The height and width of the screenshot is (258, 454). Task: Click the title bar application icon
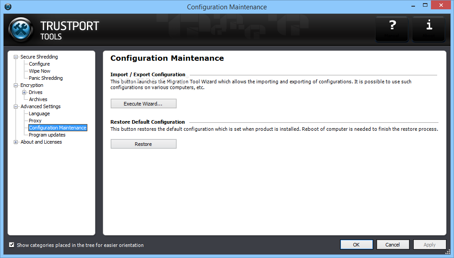[x=8, y=7]
